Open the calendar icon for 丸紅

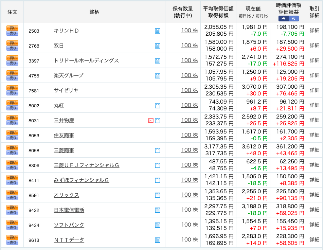158,106
